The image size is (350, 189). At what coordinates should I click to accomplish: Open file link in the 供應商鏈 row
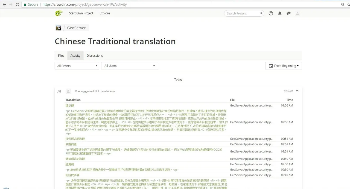point(252,144)
